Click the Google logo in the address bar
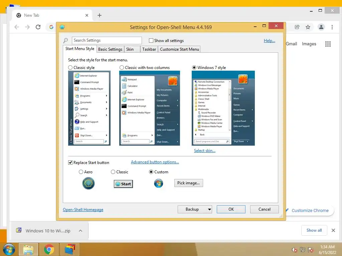Screen dimensions: 342x256 [51, 27]
